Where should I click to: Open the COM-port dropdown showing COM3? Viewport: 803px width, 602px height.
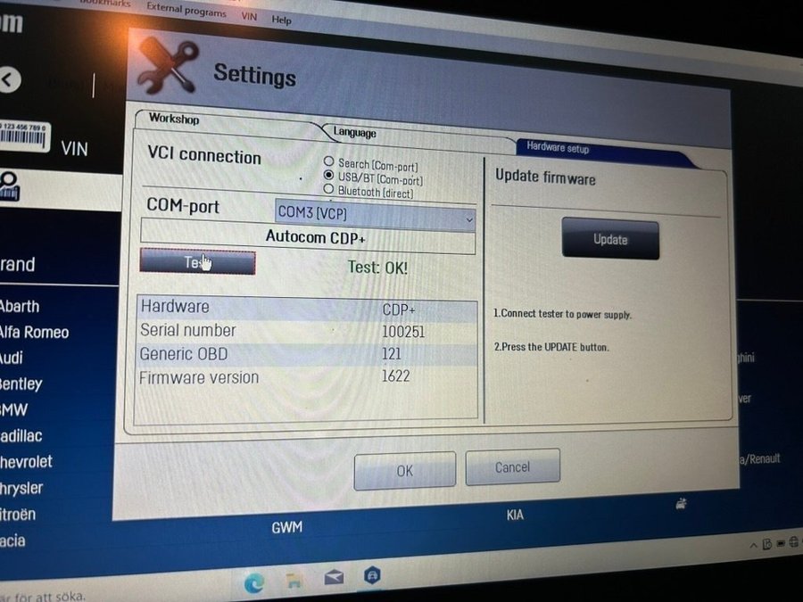coord(375,215)
